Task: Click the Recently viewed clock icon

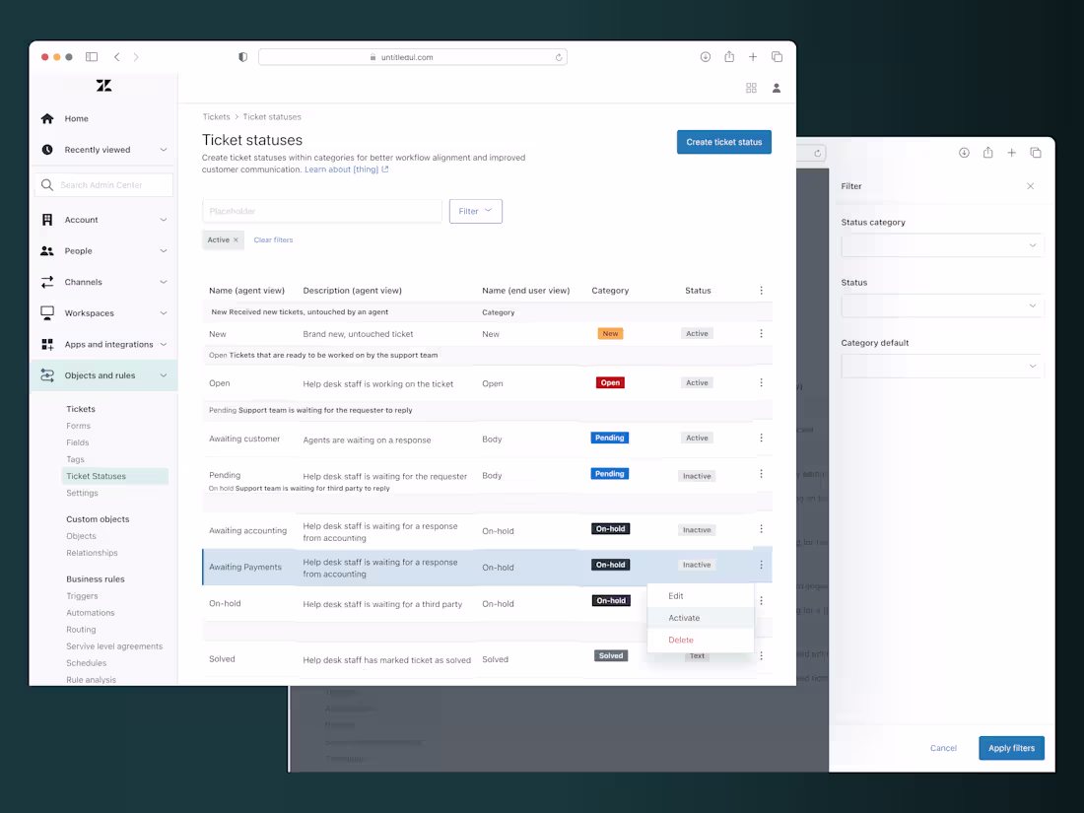Action: (47, 149)
